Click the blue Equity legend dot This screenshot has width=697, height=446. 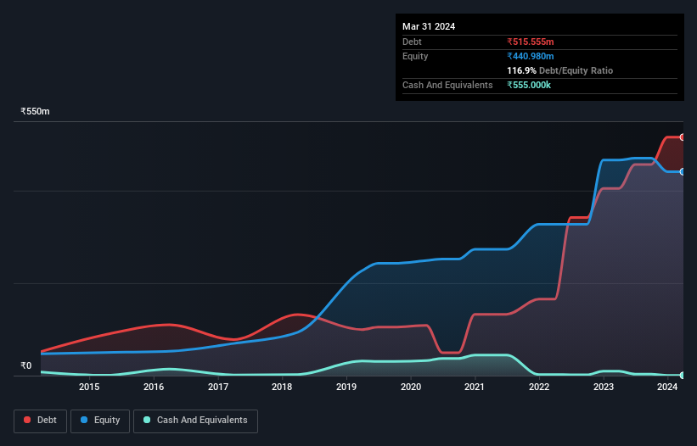84,420
